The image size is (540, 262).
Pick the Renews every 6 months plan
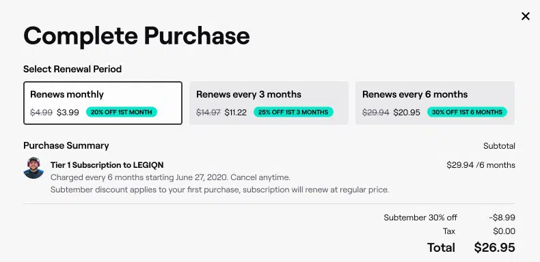435,103
